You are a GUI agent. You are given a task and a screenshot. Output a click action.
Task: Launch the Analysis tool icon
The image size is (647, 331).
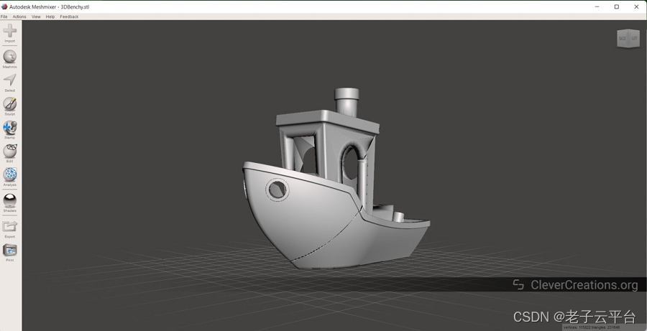click(x=10, y=174)
